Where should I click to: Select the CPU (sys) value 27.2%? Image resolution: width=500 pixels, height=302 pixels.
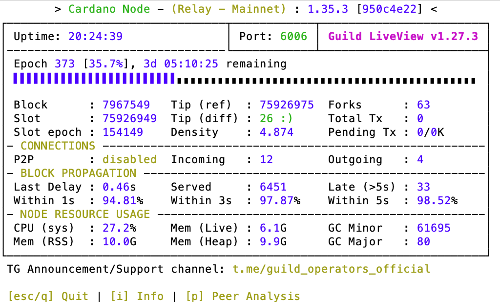(119, 228)
